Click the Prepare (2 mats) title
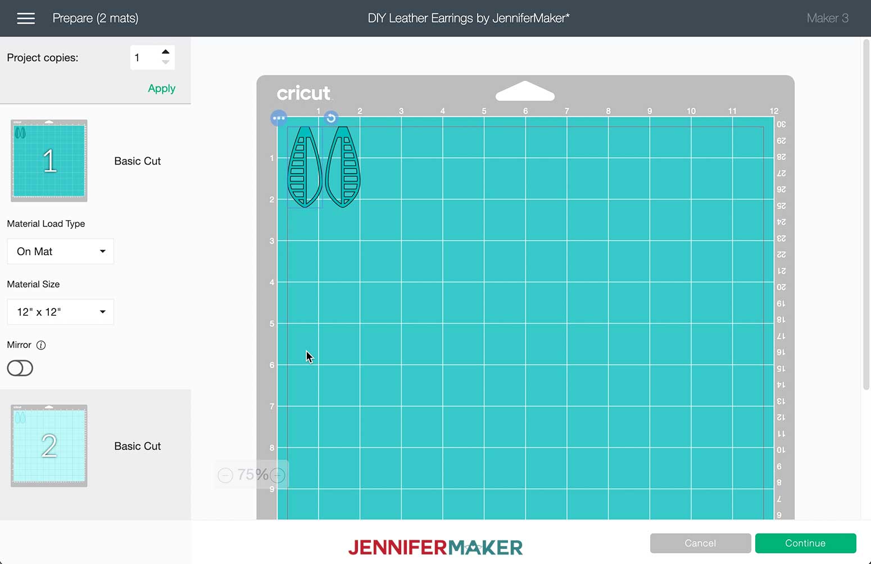This screenshot has height=564, width=871. pos(96,18)
